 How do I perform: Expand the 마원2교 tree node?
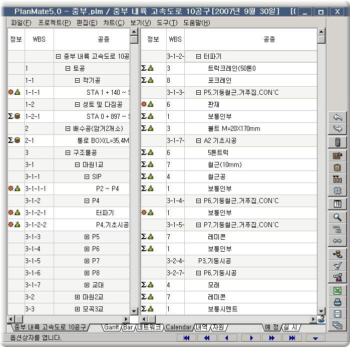[78, 297]
